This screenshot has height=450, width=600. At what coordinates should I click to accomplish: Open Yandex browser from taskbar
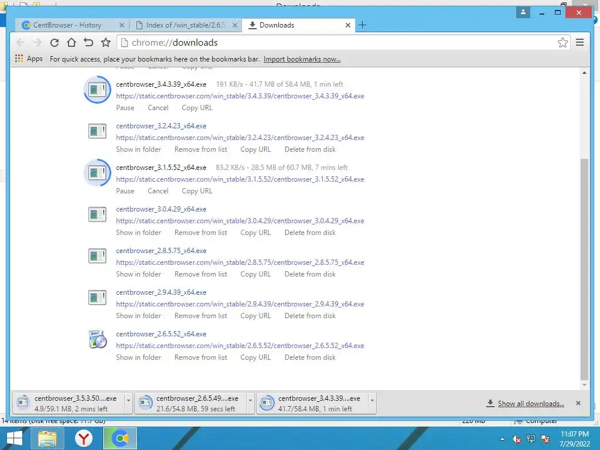83,438
